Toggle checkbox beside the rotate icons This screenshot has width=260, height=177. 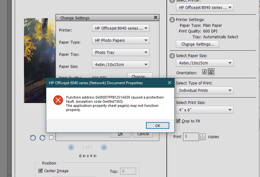point(51,137)
